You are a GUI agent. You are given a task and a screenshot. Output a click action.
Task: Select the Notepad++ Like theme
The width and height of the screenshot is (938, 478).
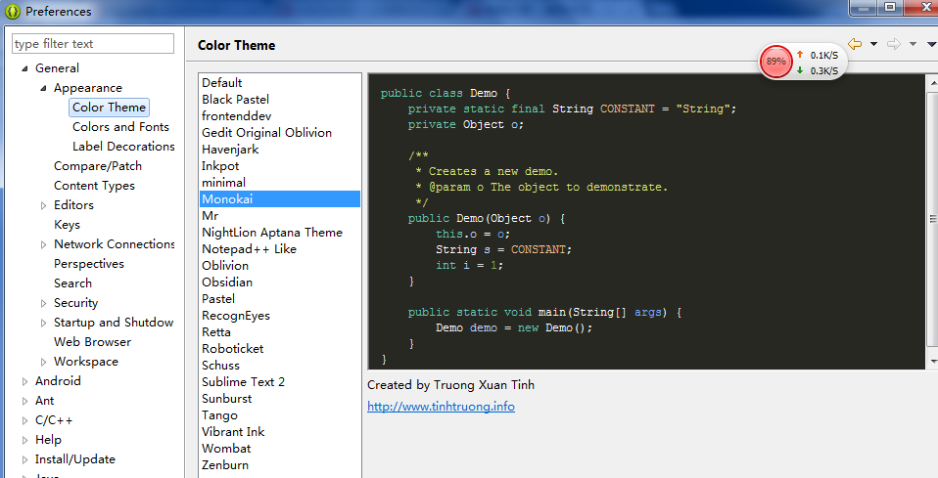[x=280, y=249]
